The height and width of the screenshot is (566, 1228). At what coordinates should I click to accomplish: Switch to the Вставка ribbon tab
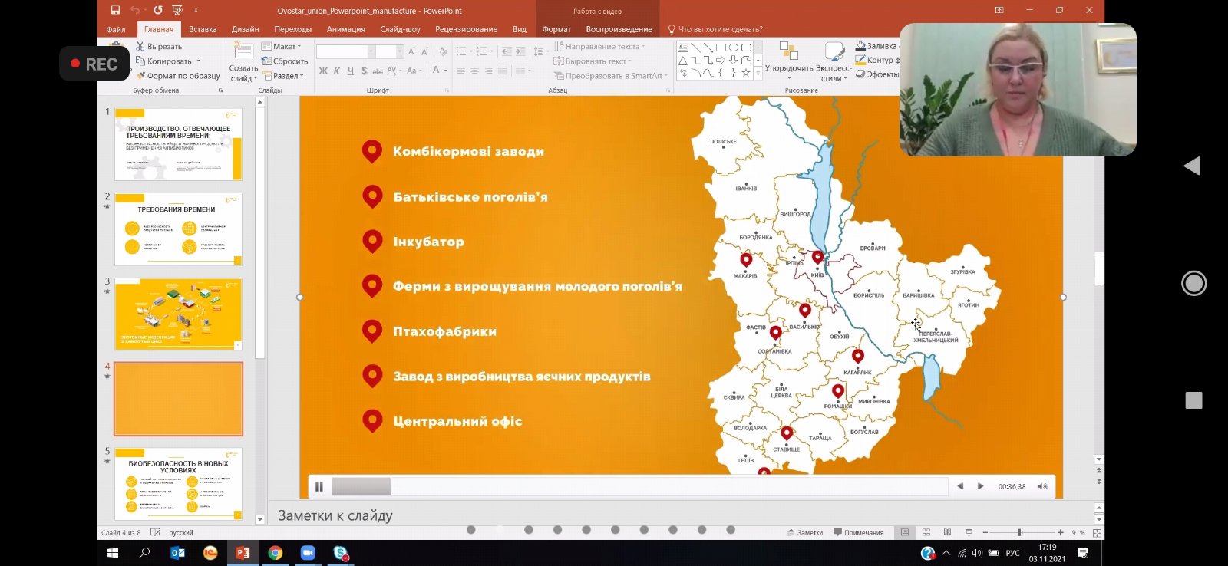pos(203,29)
